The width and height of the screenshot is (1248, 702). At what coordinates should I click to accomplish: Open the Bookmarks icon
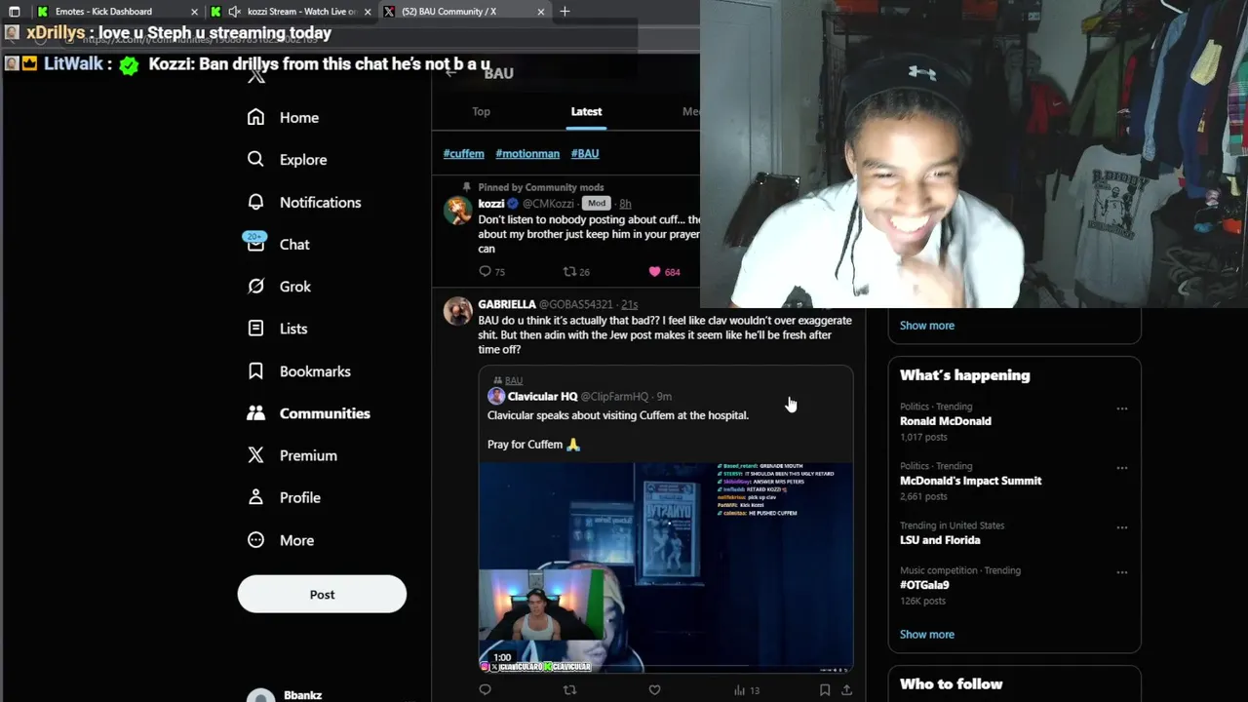255,370
